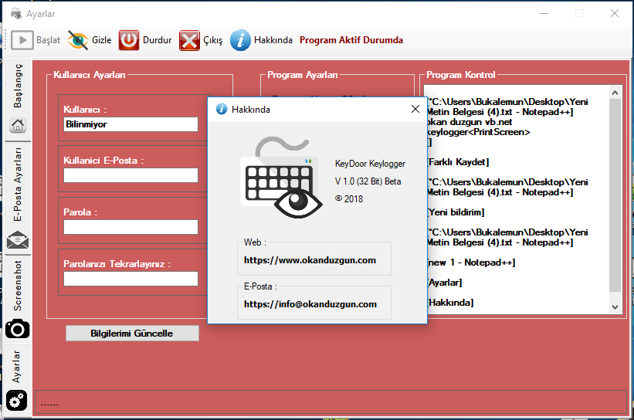
Task: Select the Screenshot vertical tab label
Action: (x=18, y=286)
